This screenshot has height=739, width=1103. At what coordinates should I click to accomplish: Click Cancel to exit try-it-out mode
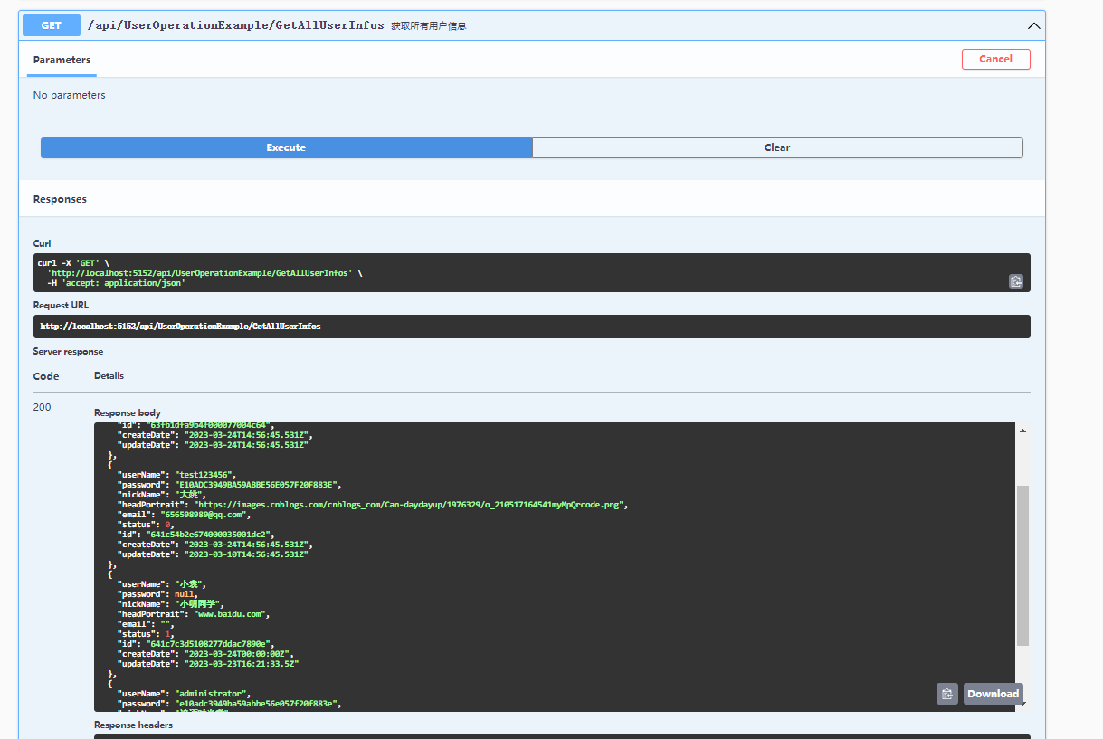pos(995,59)
